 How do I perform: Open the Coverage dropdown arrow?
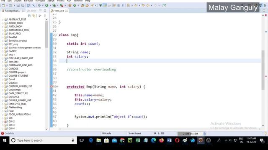coord(58,5)
